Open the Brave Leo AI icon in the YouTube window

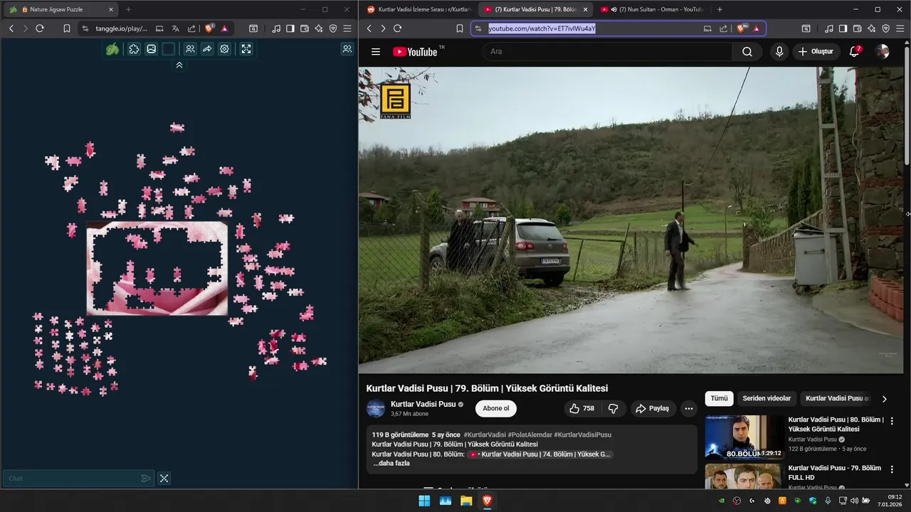pos(871,28)
